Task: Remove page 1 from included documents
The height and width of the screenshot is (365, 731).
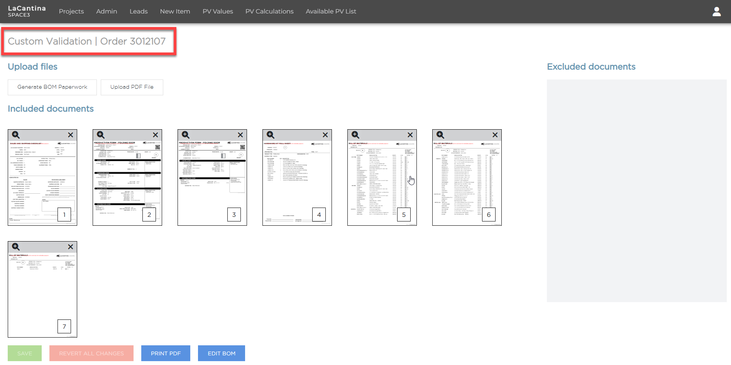Action: click(x=71, y=135)
